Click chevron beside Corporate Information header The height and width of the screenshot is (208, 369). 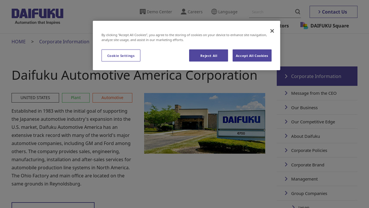point(286,76)
